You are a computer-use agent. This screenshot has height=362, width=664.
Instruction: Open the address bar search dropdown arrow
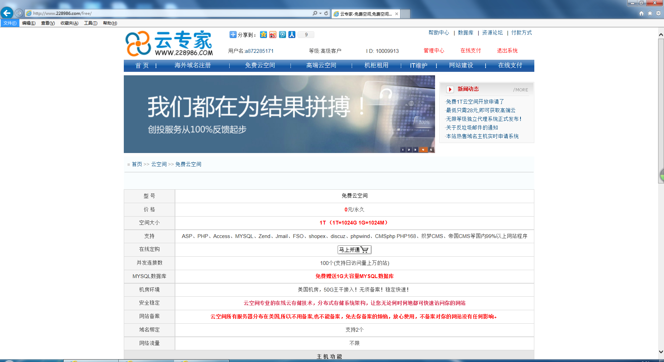click(320, 13)
